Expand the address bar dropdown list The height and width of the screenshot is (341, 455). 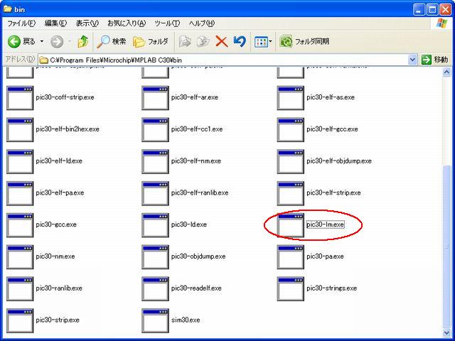[x=412, y=60]
